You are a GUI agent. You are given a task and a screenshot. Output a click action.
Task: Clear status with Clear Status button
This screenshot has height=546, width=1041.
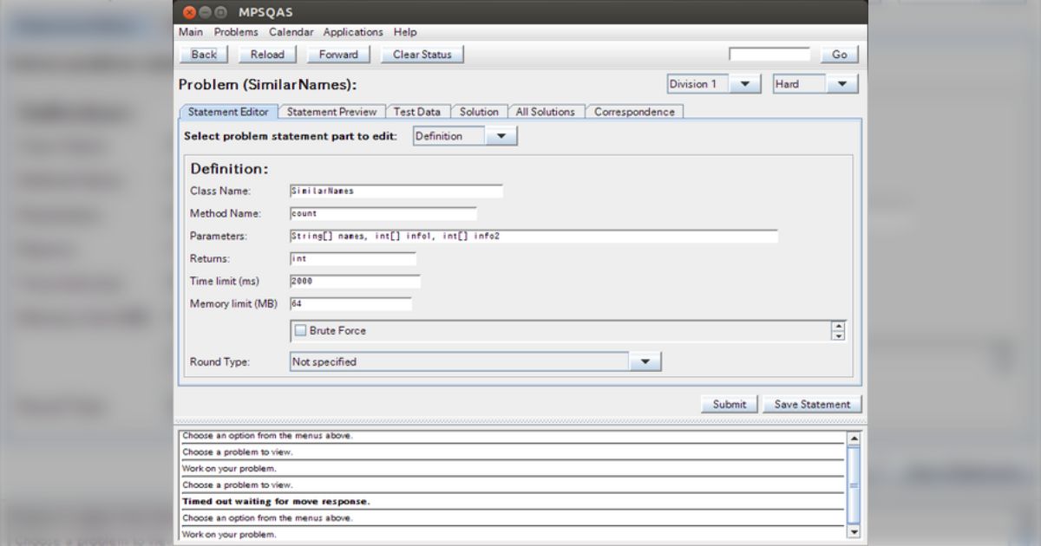pyautogui.click(x=422, y=55)
